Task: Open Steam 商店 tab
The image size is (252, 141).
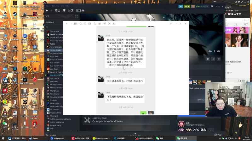Action: pyautogui.click(x=57, y=11)
